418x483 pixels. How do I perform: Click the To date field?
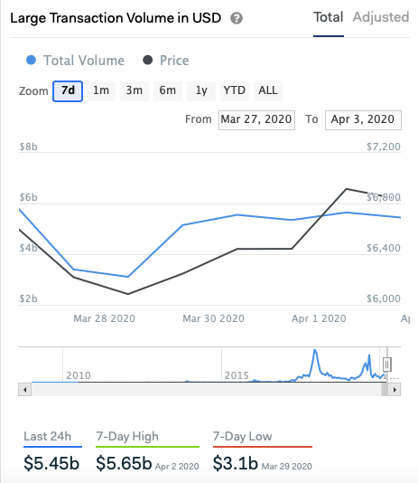(x=363, y=119)
